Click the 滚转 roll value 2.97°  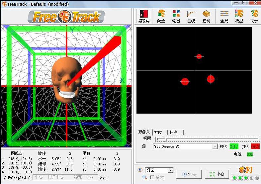click(56, 169)
